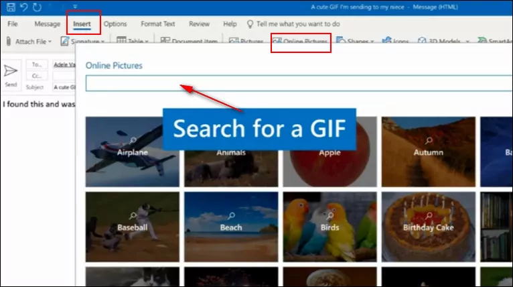Select the Insert ribbon tab

pos(82,24)
